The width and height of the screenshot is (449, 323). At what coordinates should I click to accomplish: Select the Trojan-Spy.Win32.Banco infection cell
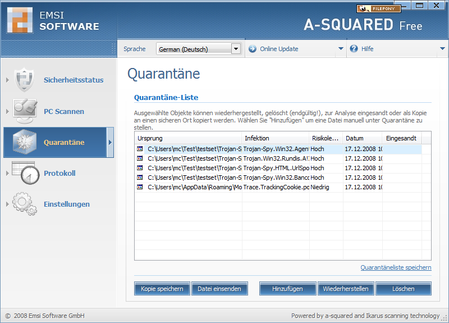tap(276, 178)
